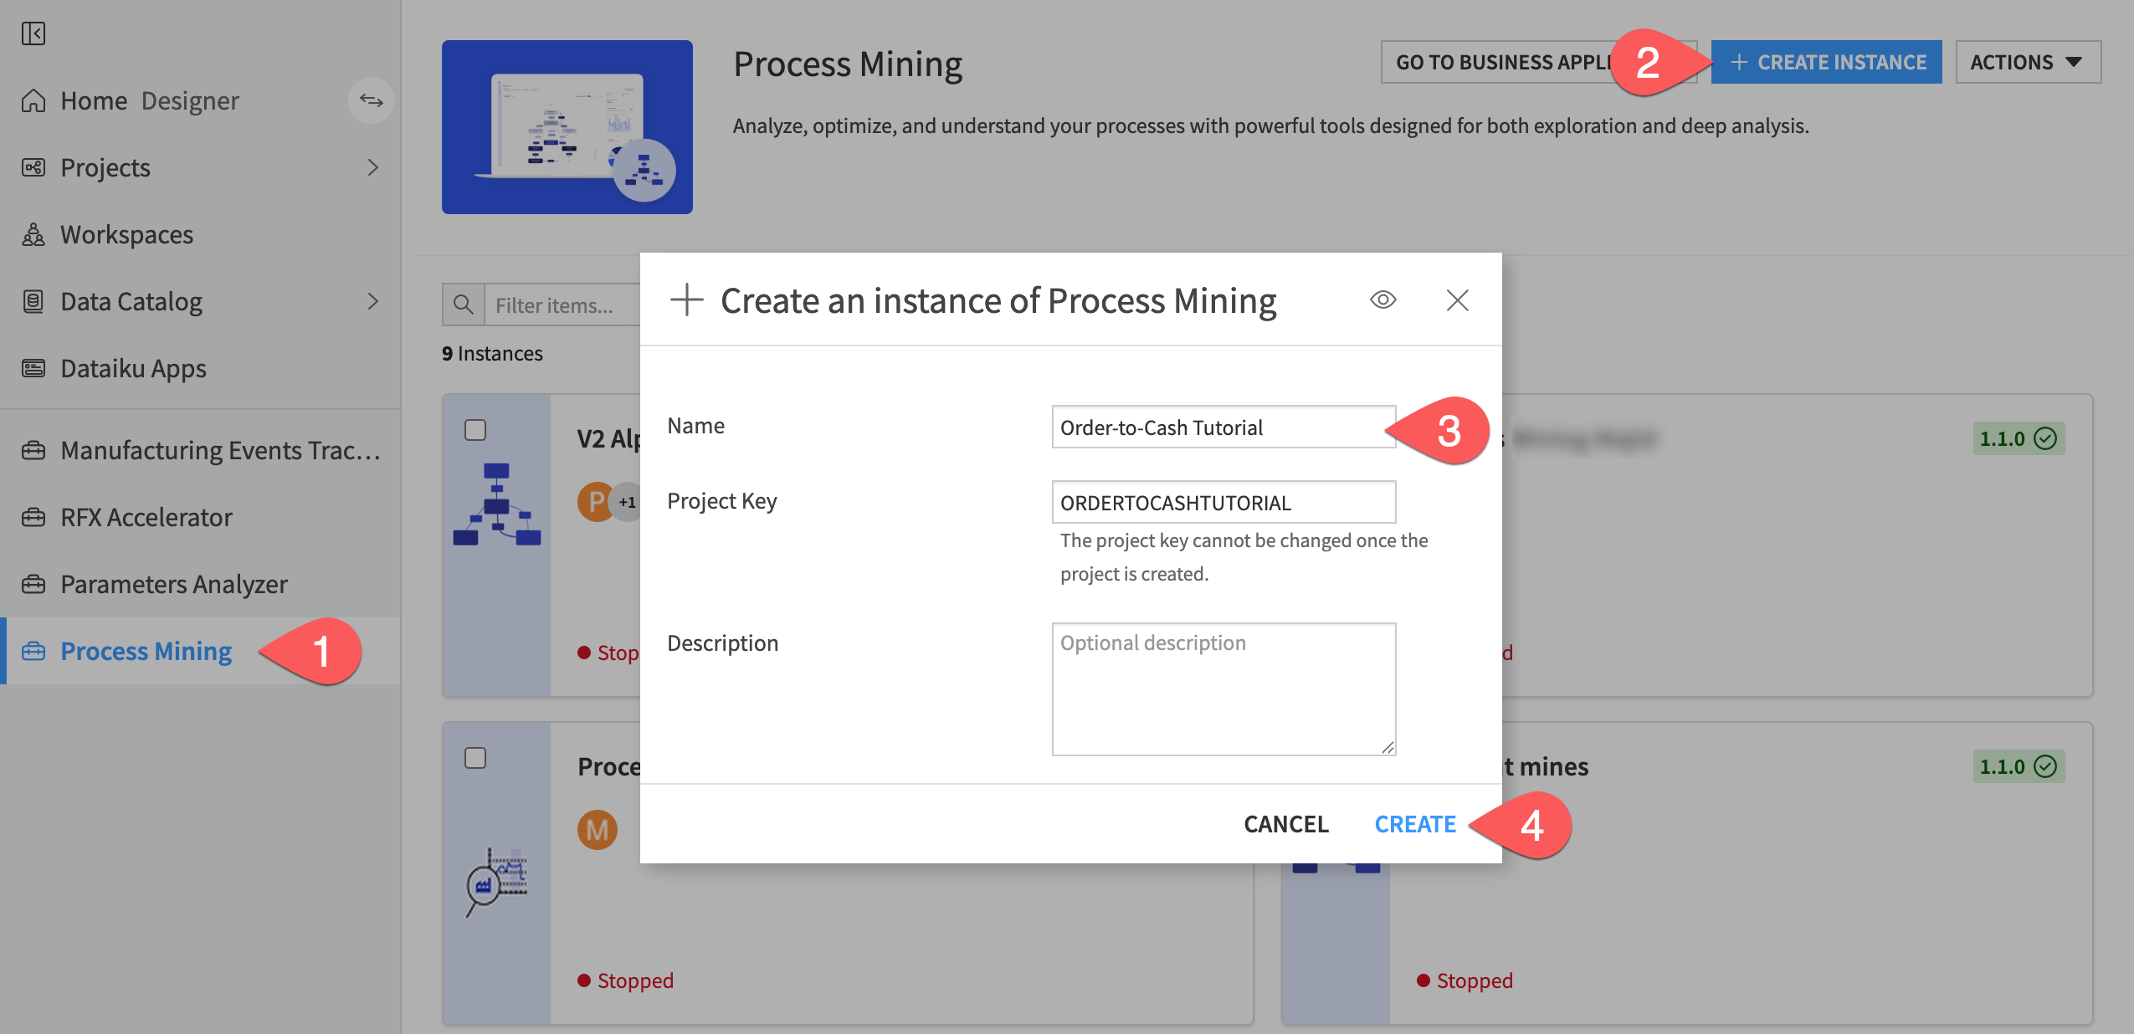Click the 1.1.0 badge on mines card
This screenshot has height=1034, width=2134.
pos(2019,766)
